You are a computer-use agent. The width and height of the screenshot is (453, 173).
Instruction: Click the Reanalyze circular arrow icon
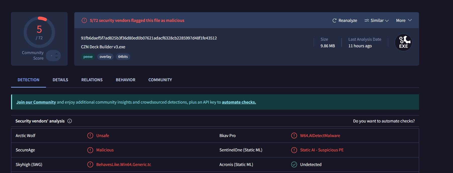click(334, 21)
